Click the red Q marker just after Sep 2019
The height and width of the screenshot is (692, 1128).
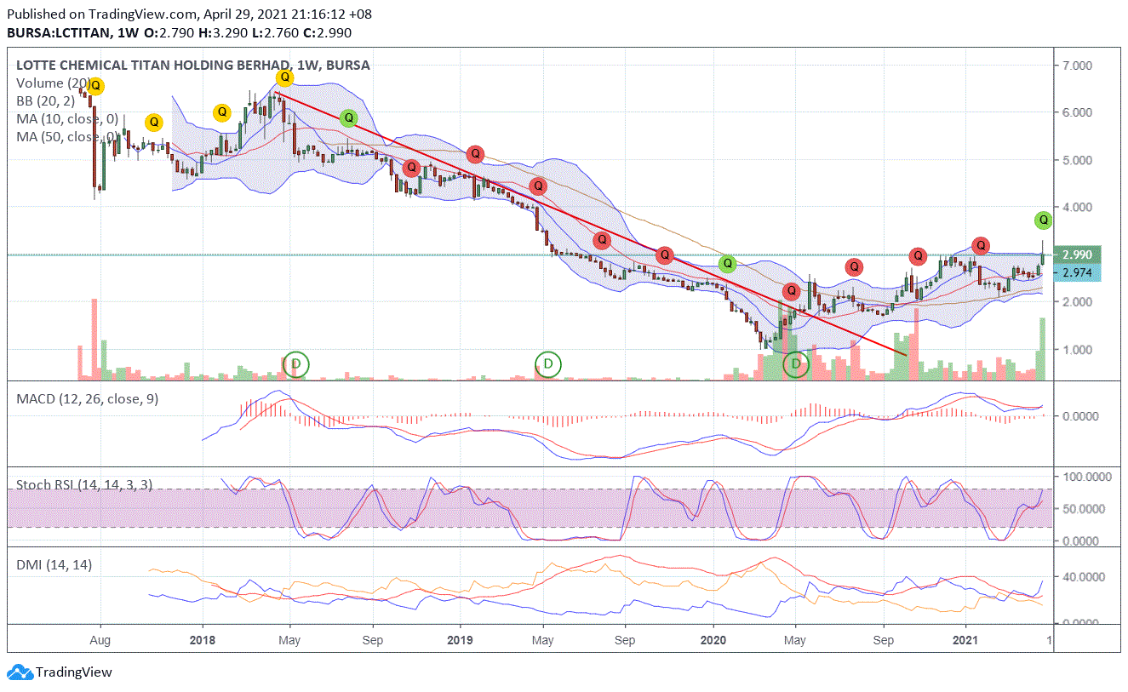(x=665, y=254)
